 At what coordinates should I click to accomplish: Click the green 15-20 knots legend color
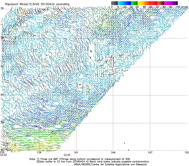point(134,3)
